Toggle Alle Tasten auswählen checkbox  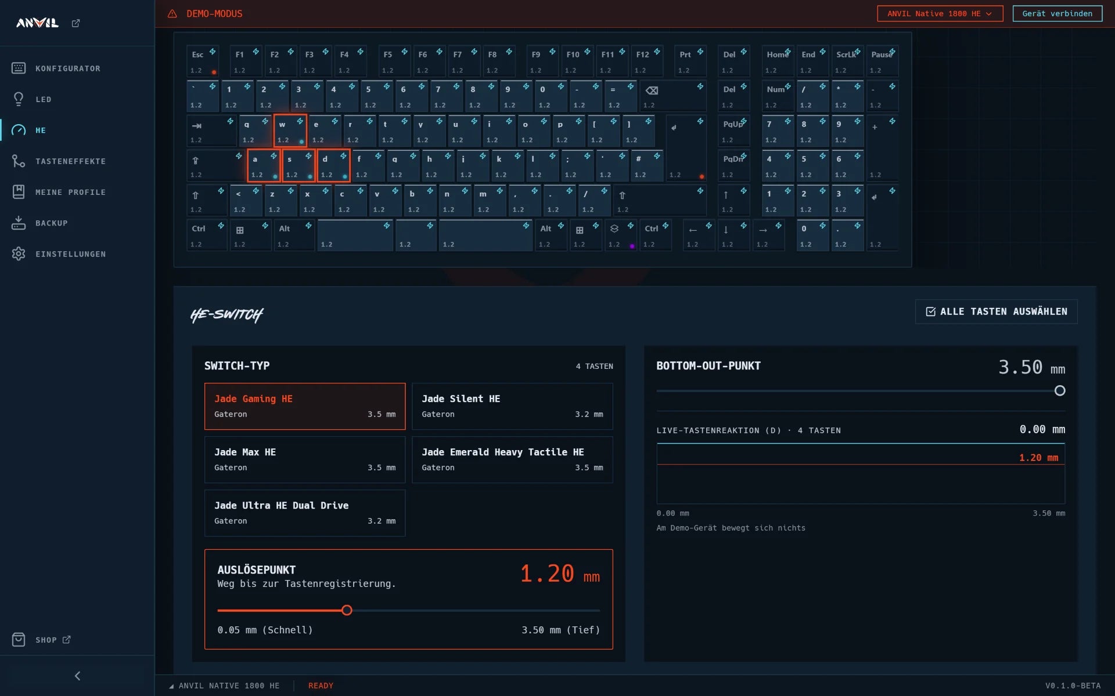997,311
